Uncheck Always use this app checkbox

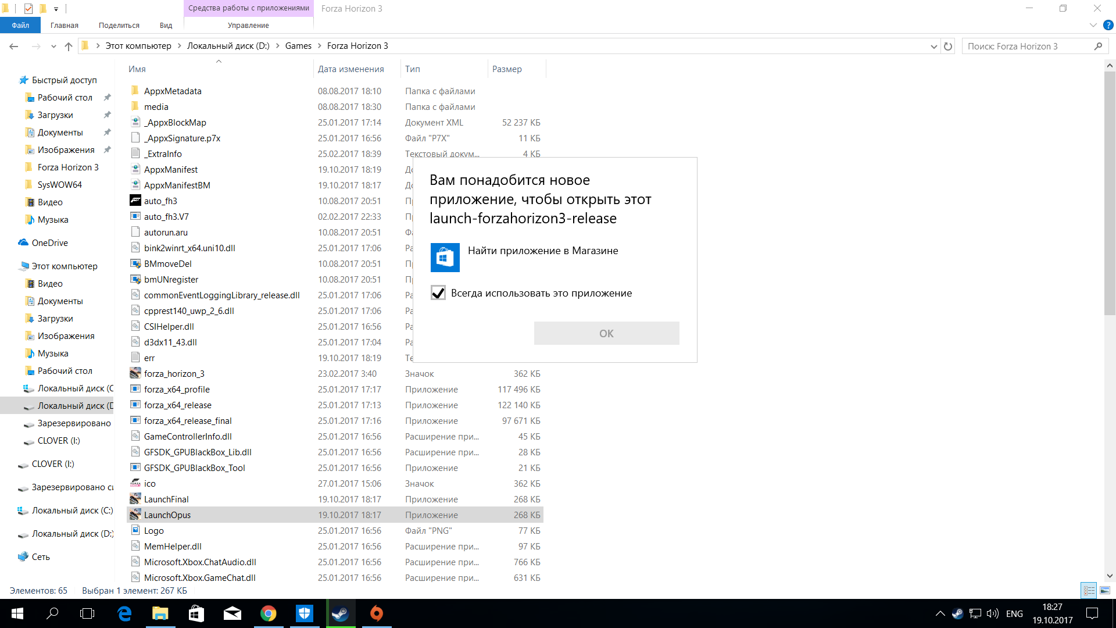click(x=438, y=293)
